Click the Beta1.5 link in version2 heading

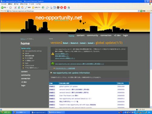(x=74, y=43)
